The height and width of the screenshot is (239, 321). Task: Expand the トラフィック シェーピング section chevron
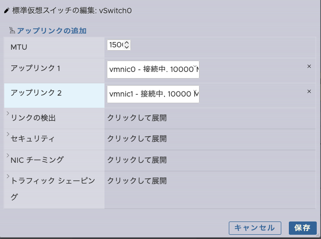pos(8,176)
